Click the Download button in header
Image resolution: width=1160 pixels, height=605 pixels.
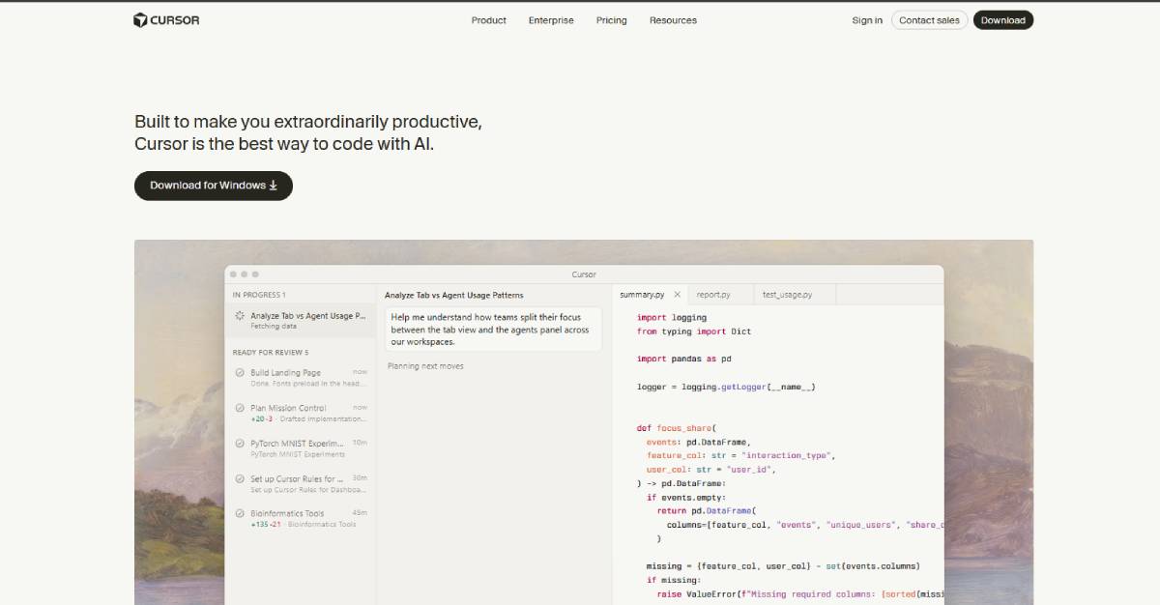click(1003, 20)
